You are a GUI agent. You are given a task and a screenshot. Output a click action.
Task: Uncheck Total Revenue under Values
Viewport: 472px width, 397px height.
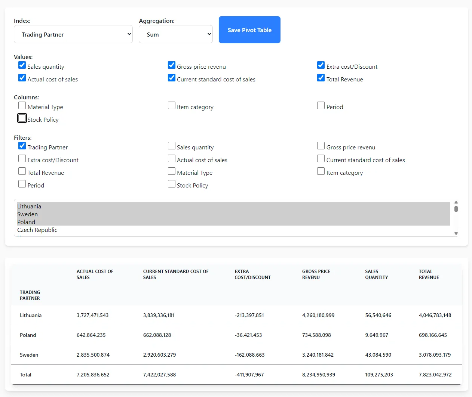[x=321, y=78]
